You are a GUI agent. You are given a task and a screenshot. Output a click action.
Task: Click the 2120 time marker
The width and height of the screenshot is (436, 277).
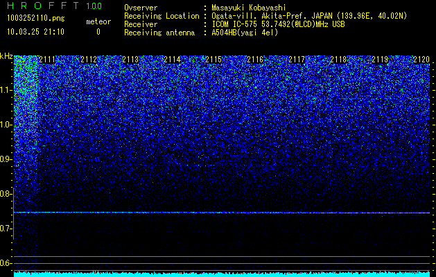421,59
